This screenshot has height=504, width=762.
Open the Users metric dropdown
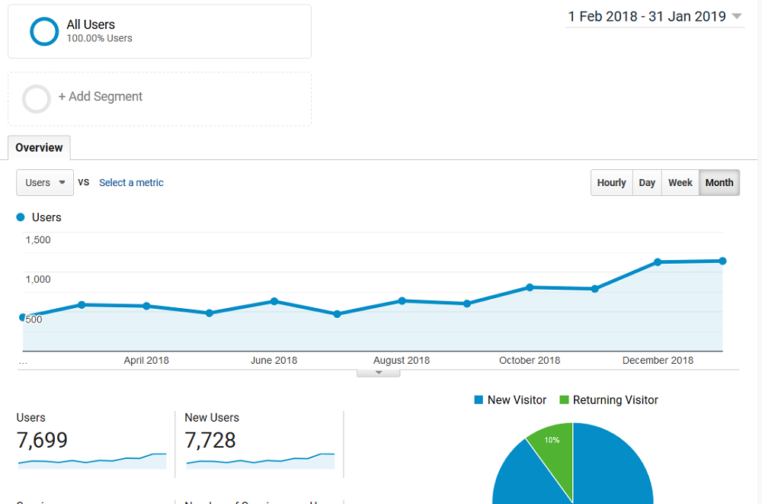45,182
